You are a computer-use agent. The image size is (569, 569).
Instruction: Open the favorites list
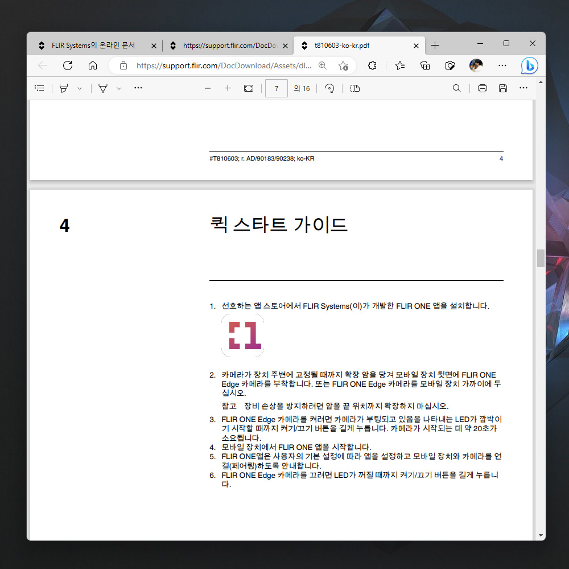400,66
